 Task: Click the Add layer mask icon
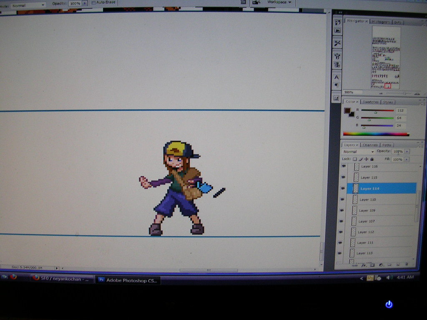click(x=372, y=265)
